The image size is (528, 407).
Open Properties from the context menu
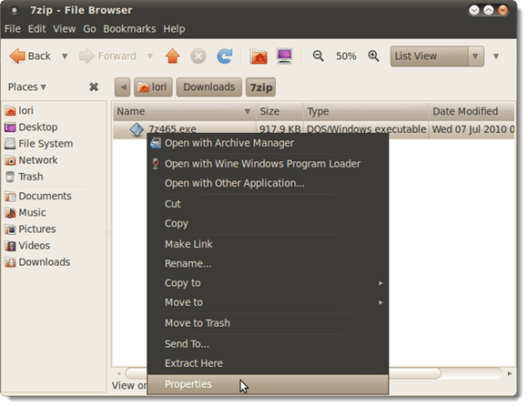point(268,384)
